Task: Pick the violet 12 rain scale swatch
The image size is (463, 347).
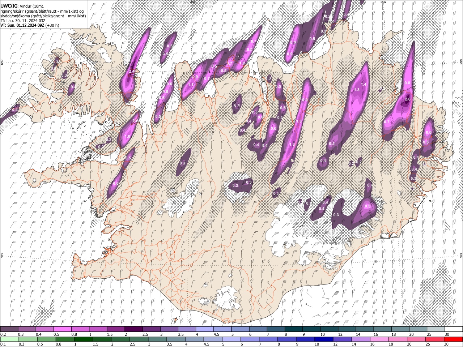Action: point(343,339)
